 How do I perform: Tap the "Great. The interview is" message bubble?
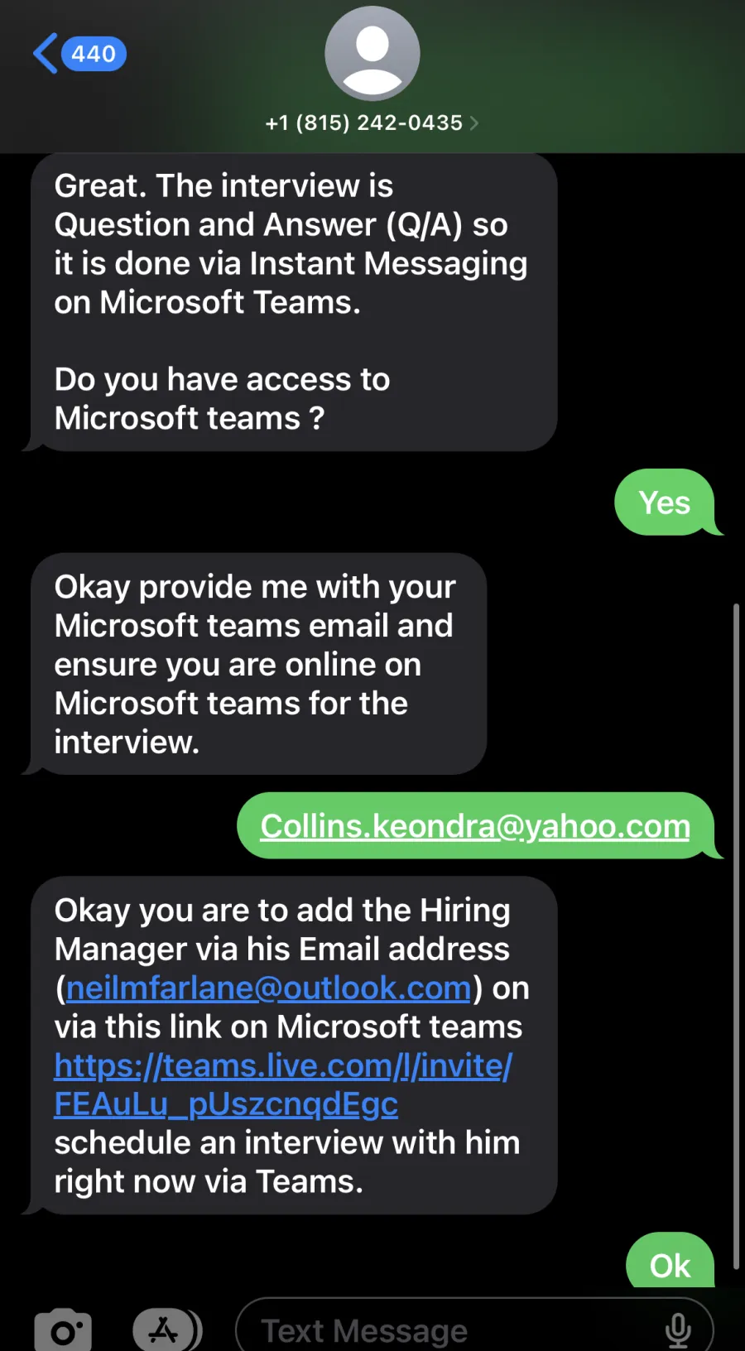tap(294, 302)
